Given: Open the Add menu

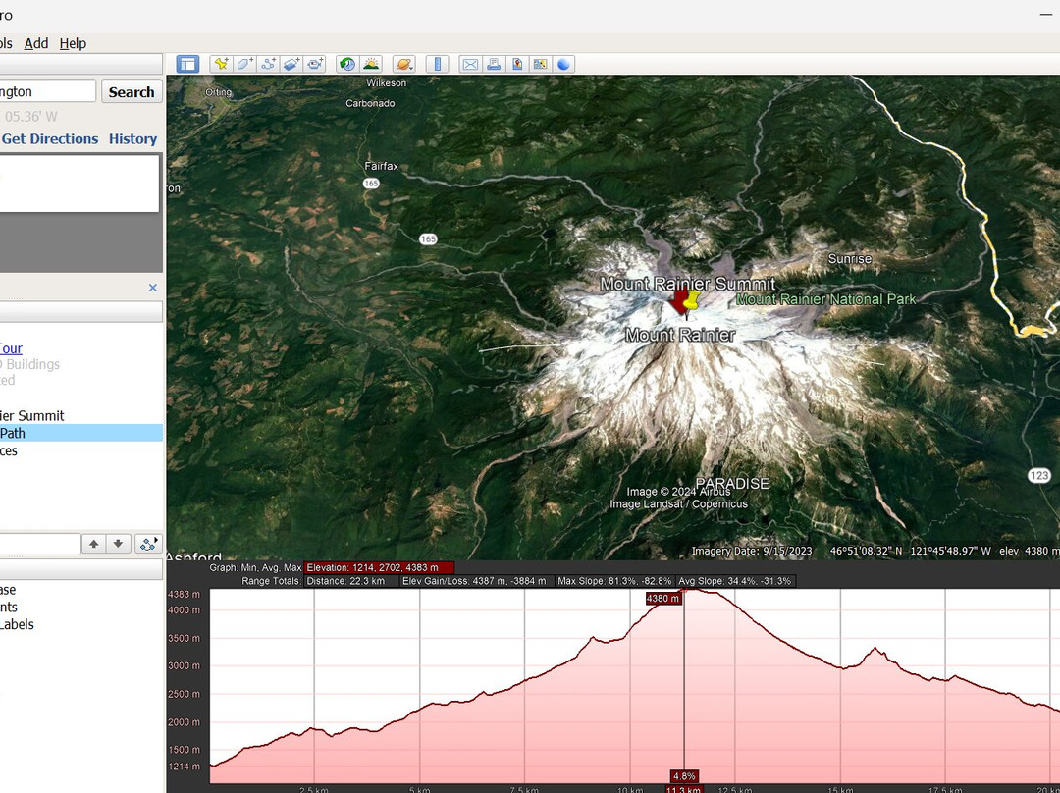Looking at the screenshot, I should [36, 43].
